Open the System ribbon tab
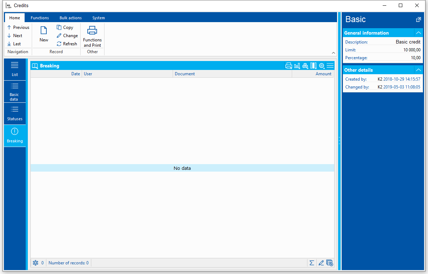The image size is (428, 274). pyautogui.click(x=98, y=18)
